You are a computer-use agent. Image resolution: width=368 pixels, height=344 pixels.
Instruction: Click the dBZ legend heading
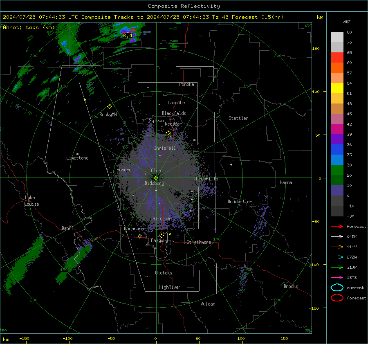tap(347, 22)
